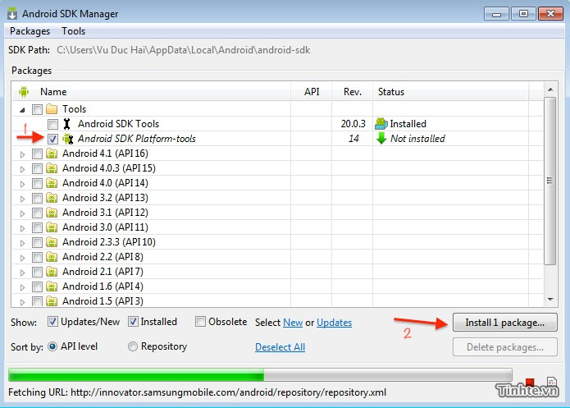
Task: Click the Android 4.0 (API 14) folder icon
Action: [x=52, y=183]
